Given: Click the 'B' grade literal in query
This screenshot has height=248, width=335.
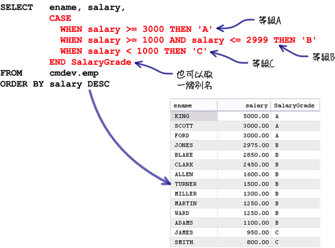Looking at the screenshot, I should 309,40.
